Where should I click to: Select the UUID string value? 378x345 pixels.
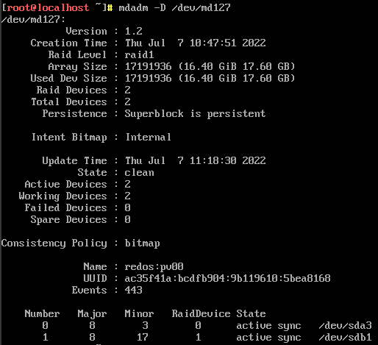tap(227, 278)
